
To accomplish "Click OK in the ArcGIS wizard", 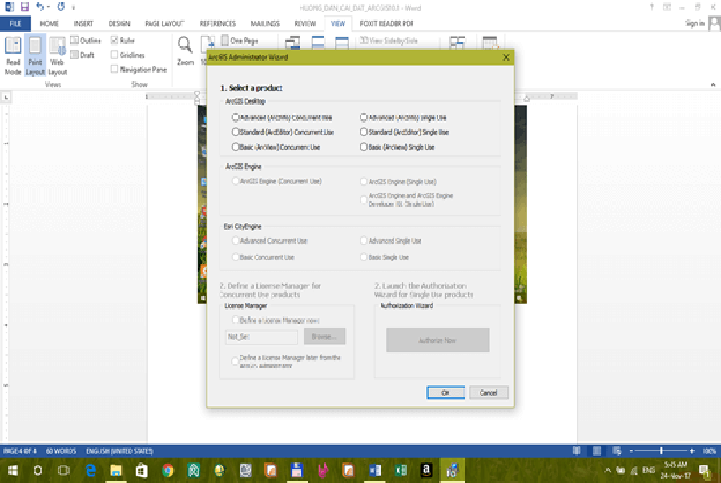I will [446, 392].
